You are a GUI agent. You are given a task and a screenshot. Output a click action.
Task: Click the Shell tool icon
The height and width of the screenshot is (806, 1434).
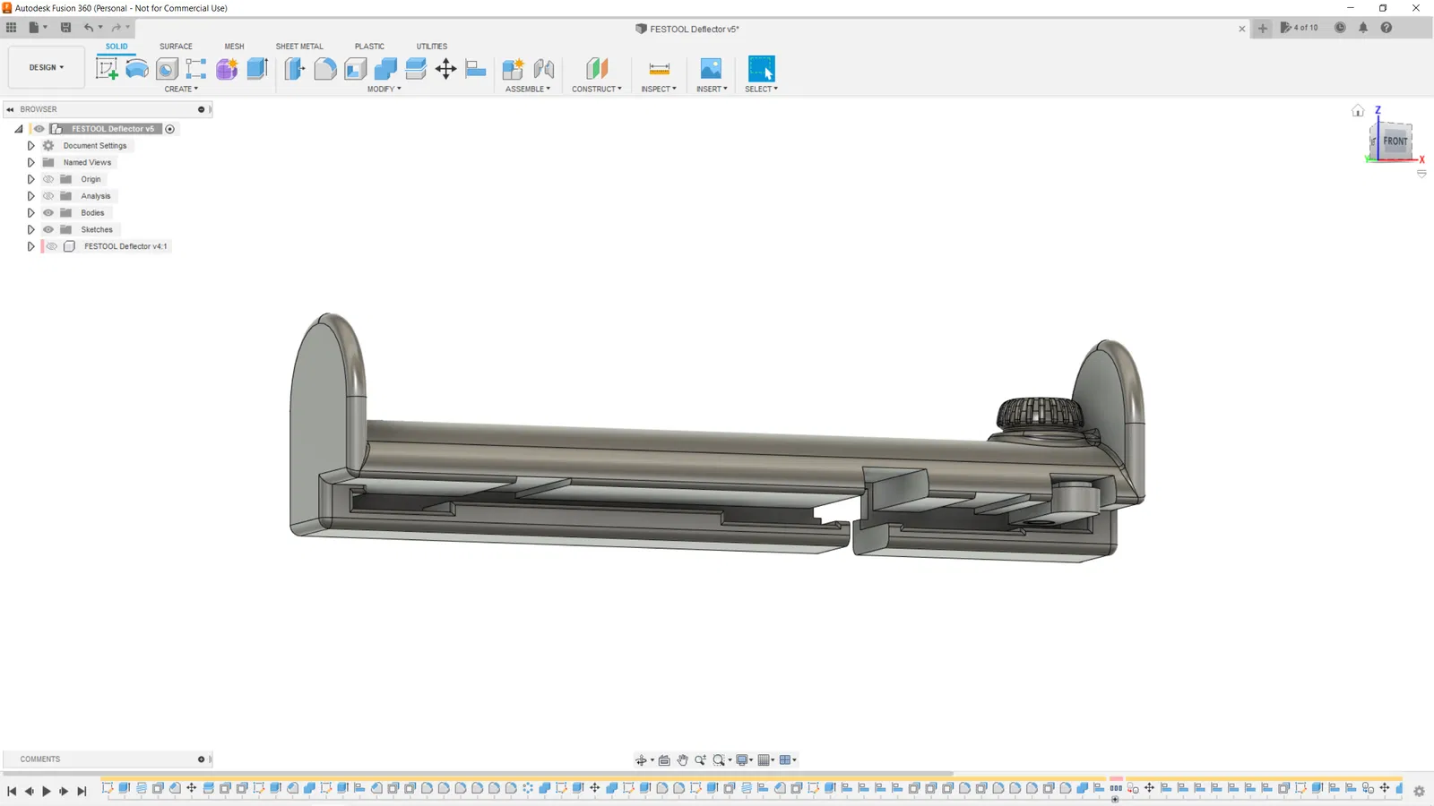(x=356, y=69)
